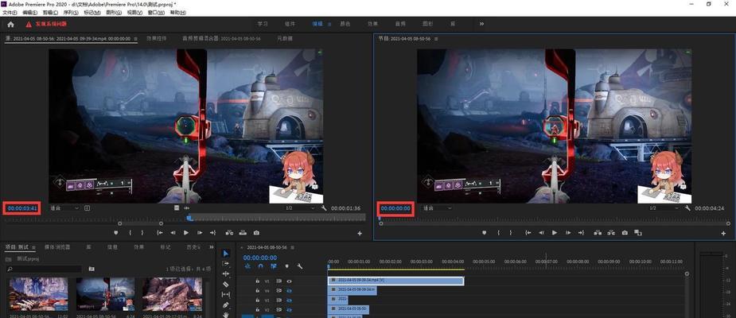The width and height of the screenshot is (736, 318).
Task: Open source panel hamburger menu
Action: (x=135, y=38)
